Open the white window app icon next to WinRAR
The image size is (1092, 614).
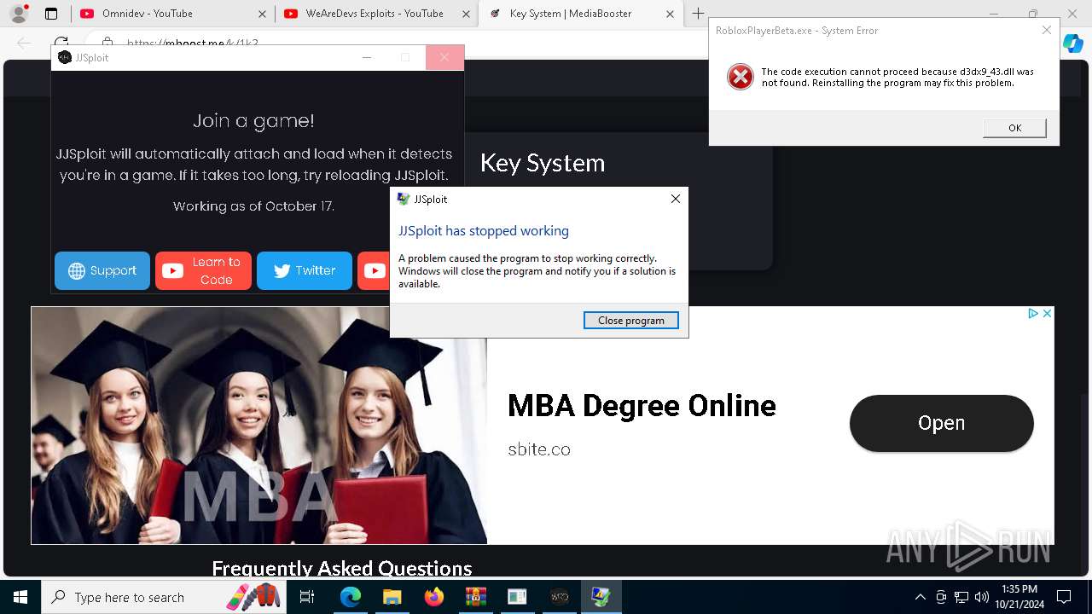click(517, 597)
